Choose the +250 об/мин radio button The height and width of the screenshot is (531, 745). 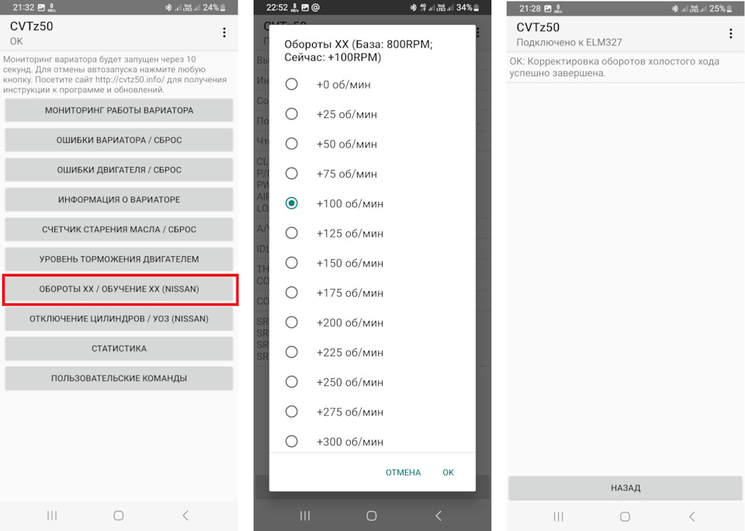291,382
